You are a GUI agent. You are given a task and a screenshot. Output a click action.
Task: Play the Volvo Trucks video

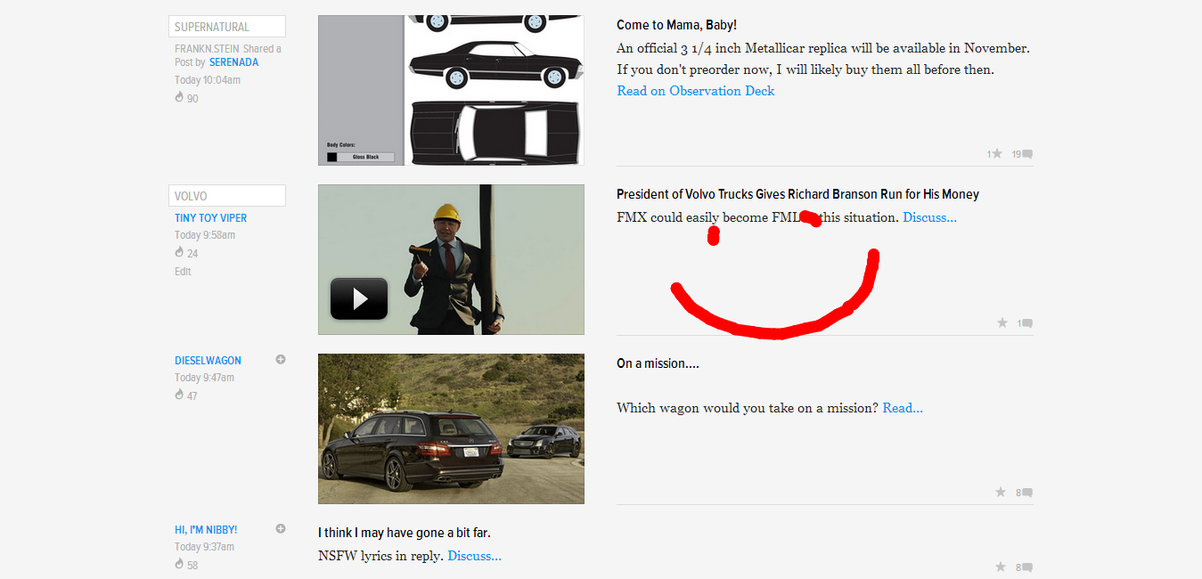359,298
